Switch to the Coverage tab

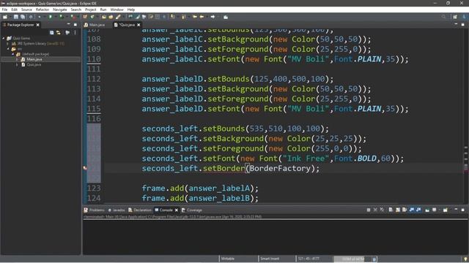(192, 210)
